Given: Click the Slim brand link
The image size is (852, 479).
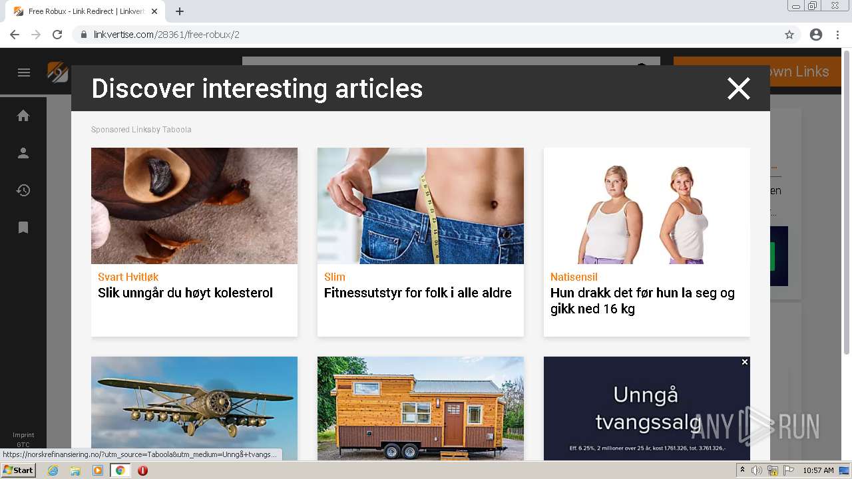Looking at the screenshot, I should [335, 277].
